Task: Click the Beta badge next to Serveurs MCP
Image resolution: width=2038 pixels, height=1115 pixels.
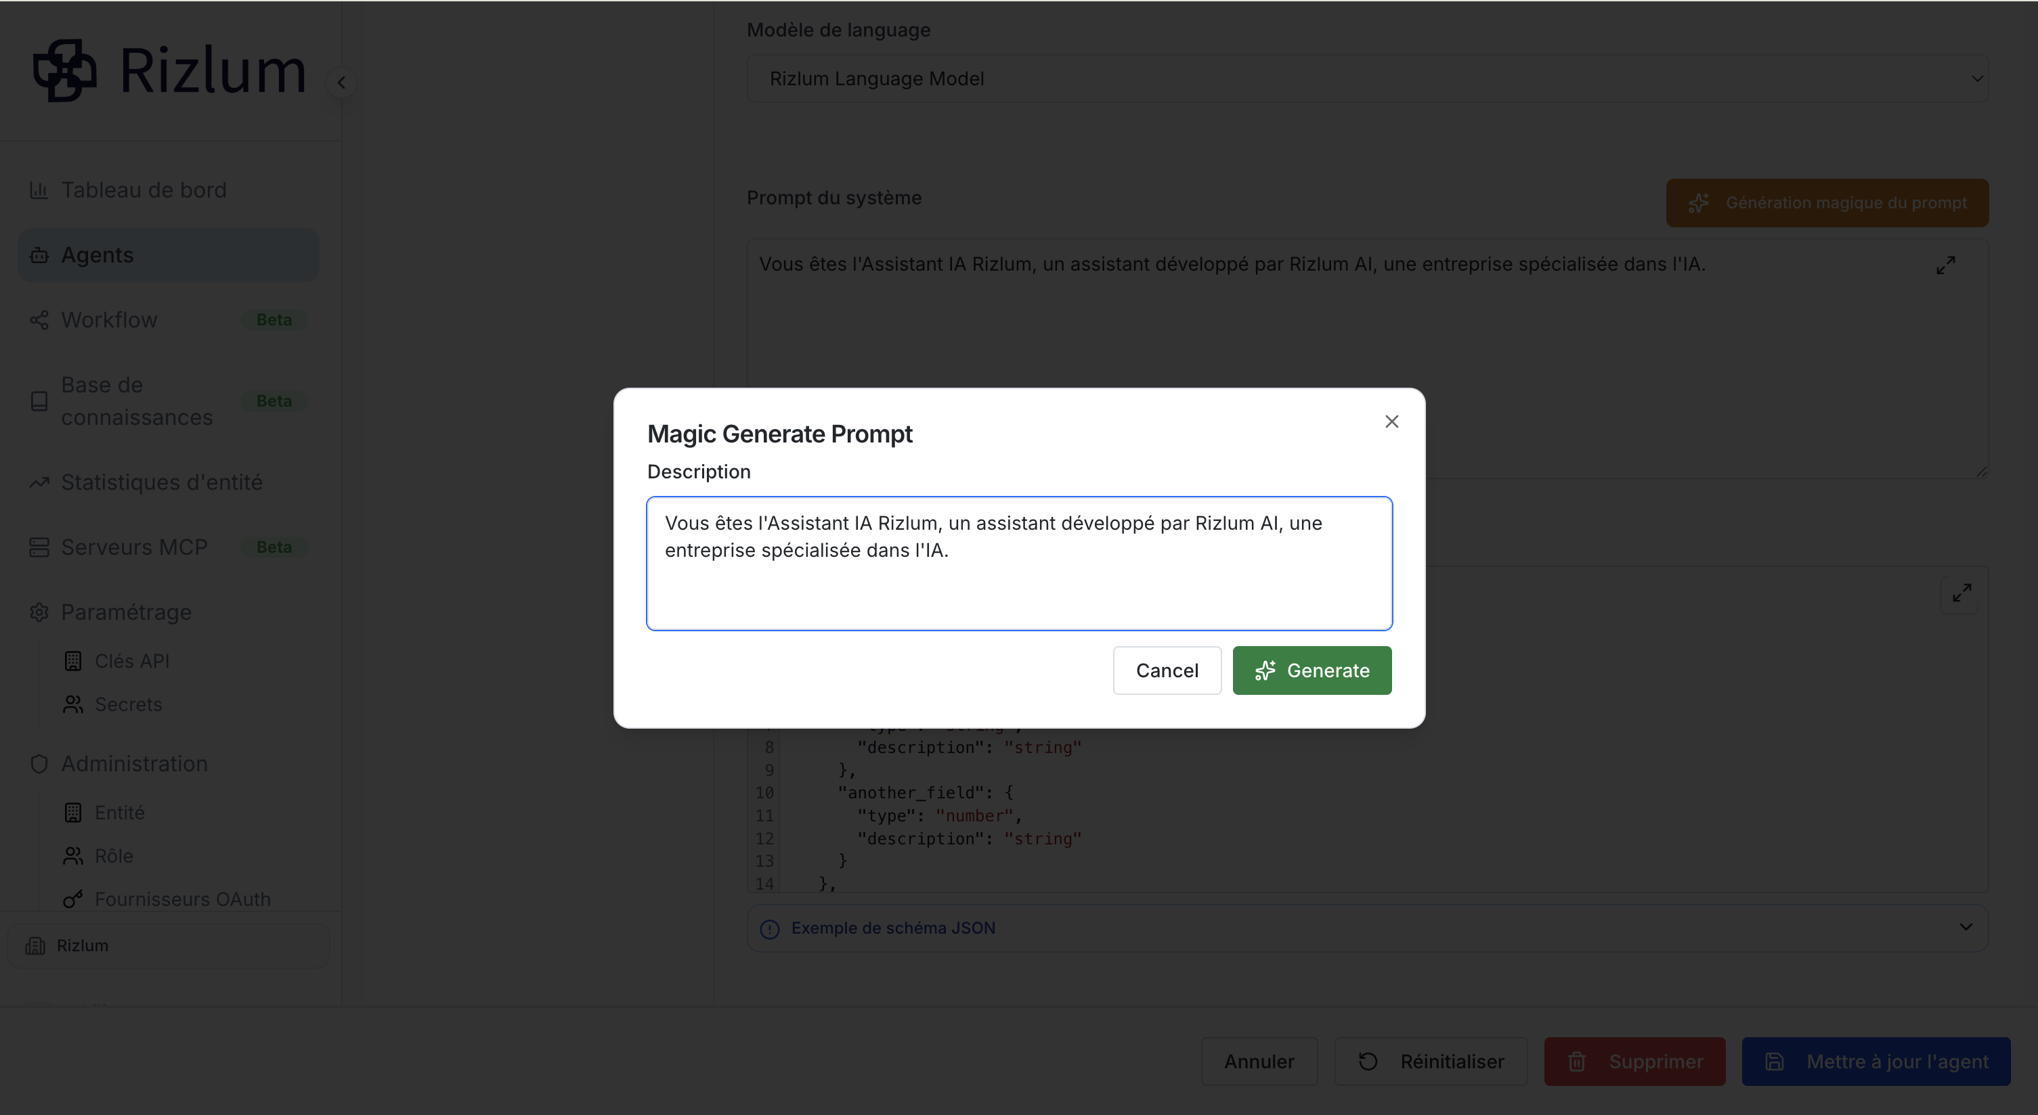Action: (274, 547)
